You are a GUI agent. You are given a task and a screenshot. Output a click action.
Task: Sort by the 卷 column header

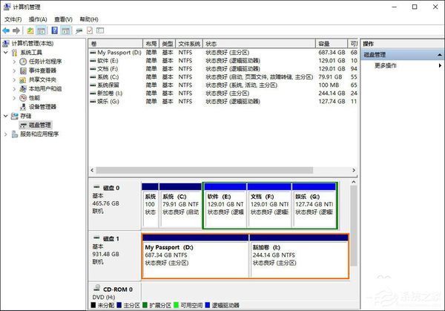pos(116,44)
